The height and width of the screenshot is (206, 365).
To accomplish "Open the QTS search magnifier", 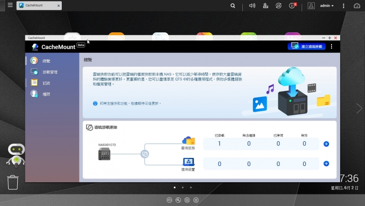I will [x=233, y=6].
